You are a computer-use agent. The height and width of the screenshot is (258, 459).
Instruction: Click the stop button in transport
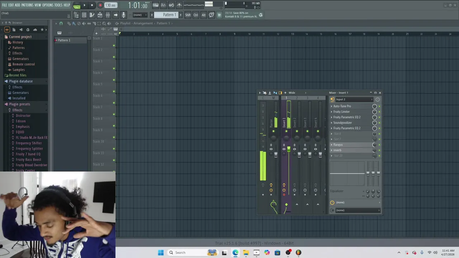coord(92,5)
